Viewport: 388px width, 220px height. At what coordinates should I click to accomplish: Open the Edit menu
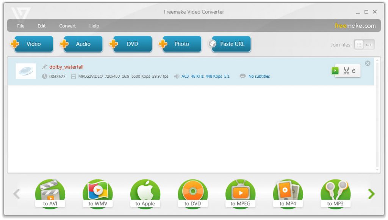point(42,26)
